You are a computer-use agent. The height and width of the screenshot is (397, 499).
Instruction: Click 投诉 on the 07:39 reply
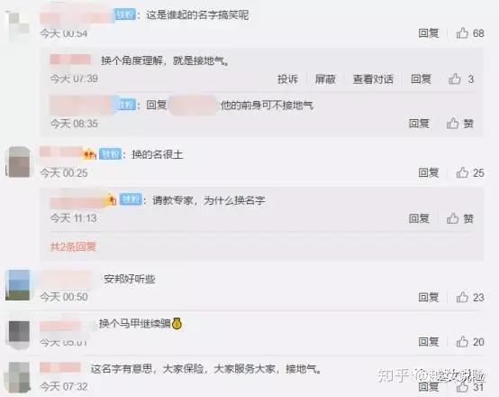click(x=287, y=79)
